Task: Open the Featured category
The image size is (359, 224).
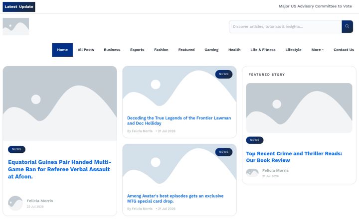Action: click(x=186, y=50)
